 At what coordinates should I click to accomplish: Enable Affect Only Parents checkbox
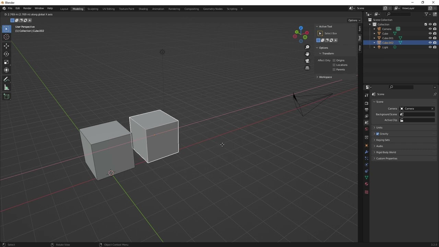pyautogui.click(x=334, y=70)
